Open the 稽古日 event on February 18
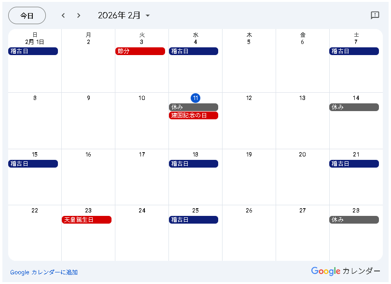 (194, 164)
